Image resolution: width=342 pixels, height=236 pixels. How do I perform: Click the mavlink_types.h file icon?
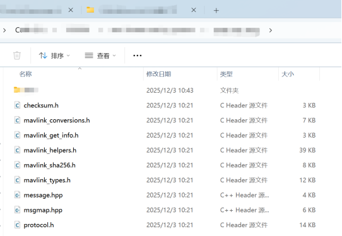click(x=18, y=180)
